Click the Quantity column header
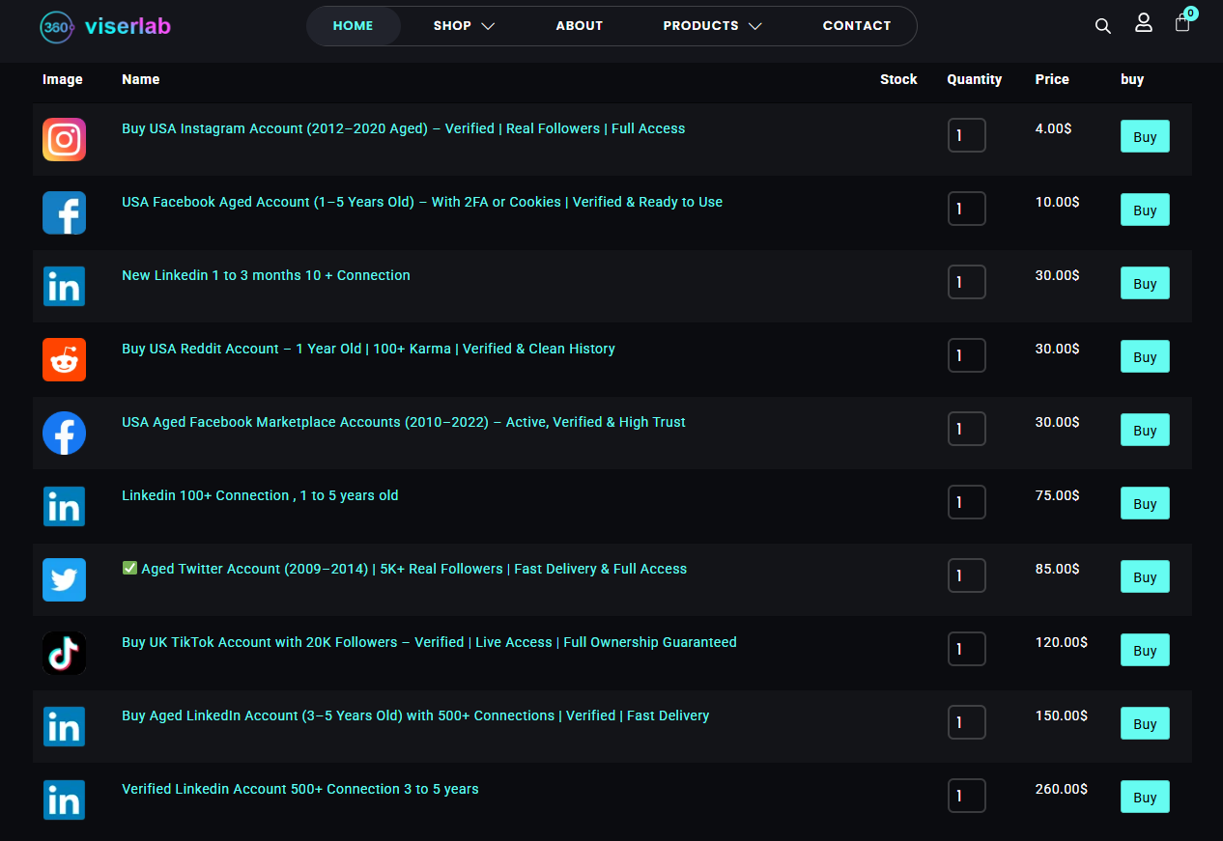Viewport: 1223px width, 841px height. pos(974,79)
